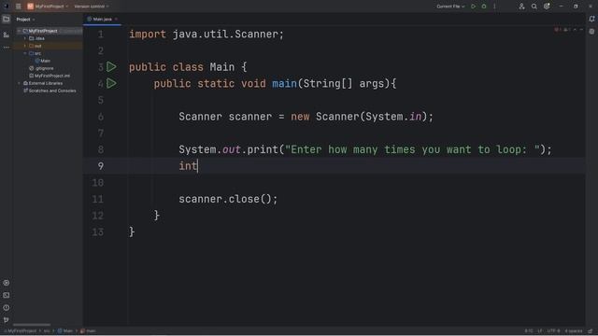Expand External Libraries node arrow

[x=19, y=83]
